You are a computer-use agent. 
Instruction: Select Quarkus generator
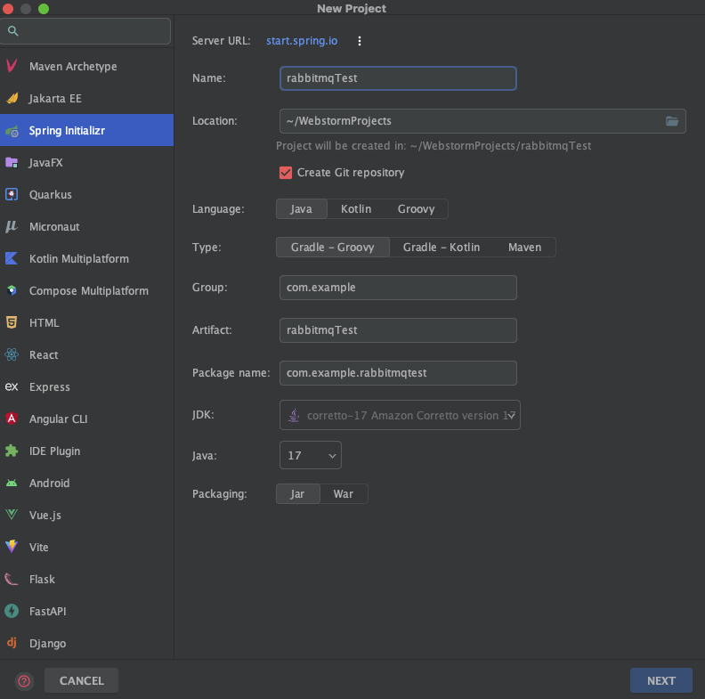point(86,194)
